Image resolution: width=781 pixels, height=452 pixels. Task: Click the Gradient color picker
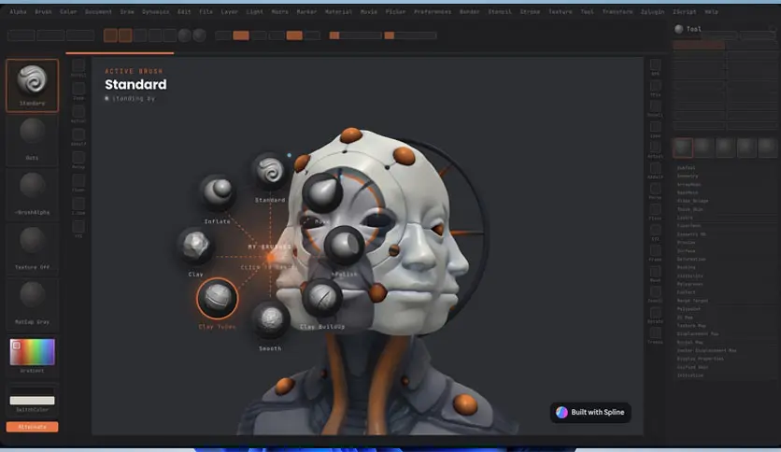pos(33,352)
